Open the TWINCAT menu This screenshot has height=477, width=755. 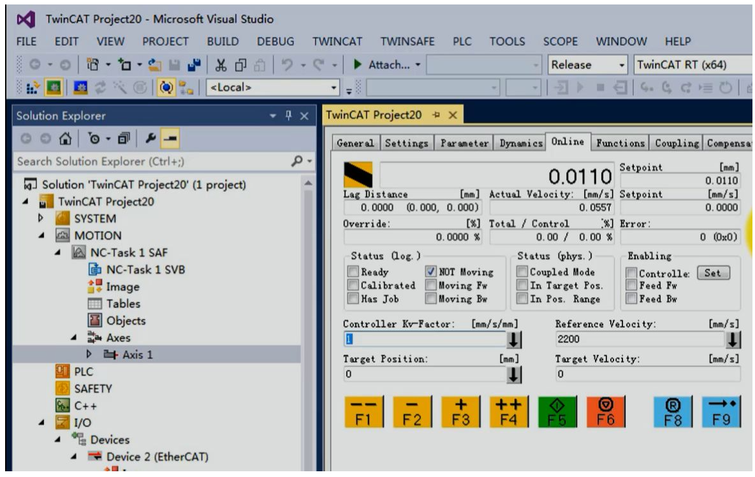point(337,41)
